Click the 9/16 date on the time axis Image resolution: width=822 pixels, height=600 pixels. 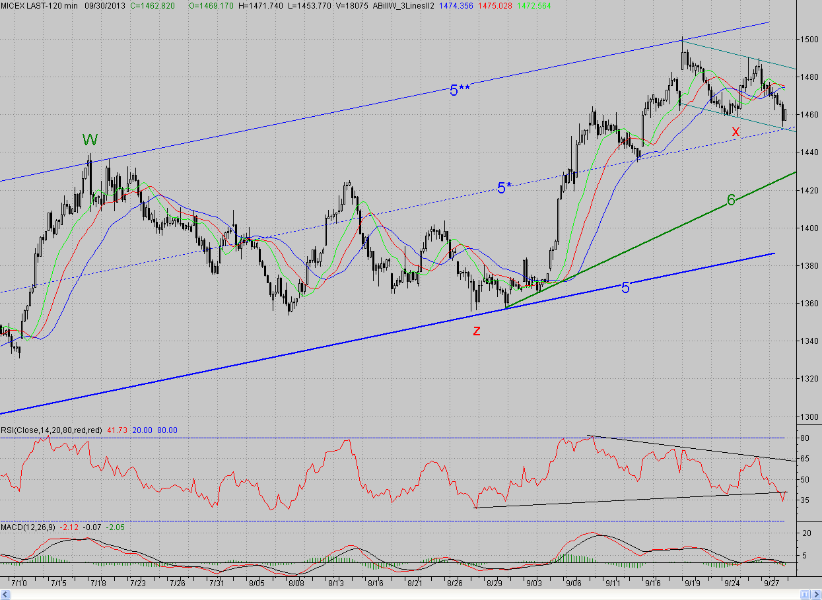click(653, 583)
